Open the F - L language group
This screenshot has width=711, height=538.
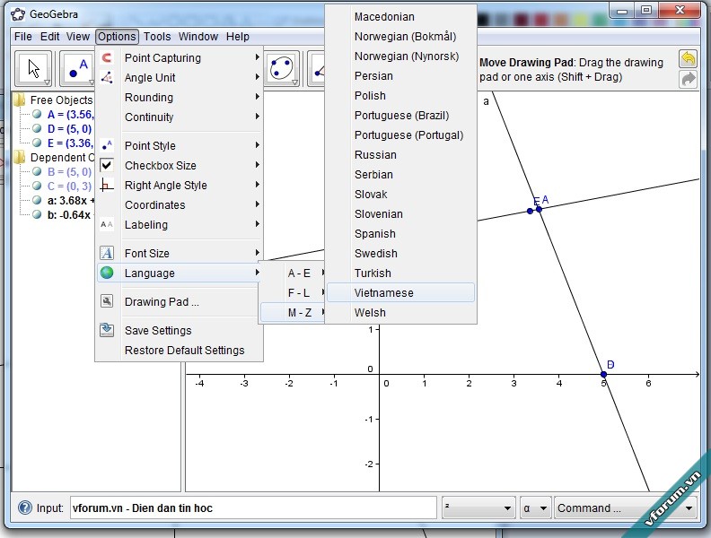click(293, 293)
